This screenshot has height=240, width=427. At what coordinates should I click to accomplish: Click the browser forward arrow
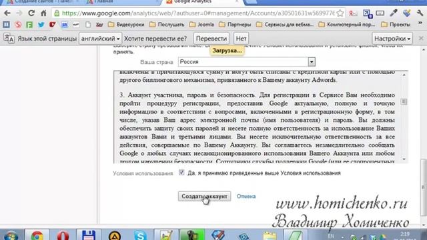(19, 13)
